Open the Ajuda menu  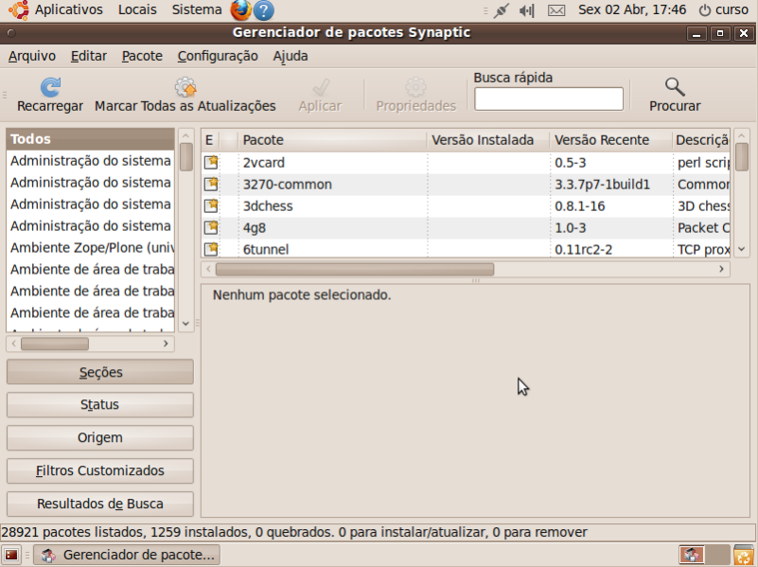291,56
